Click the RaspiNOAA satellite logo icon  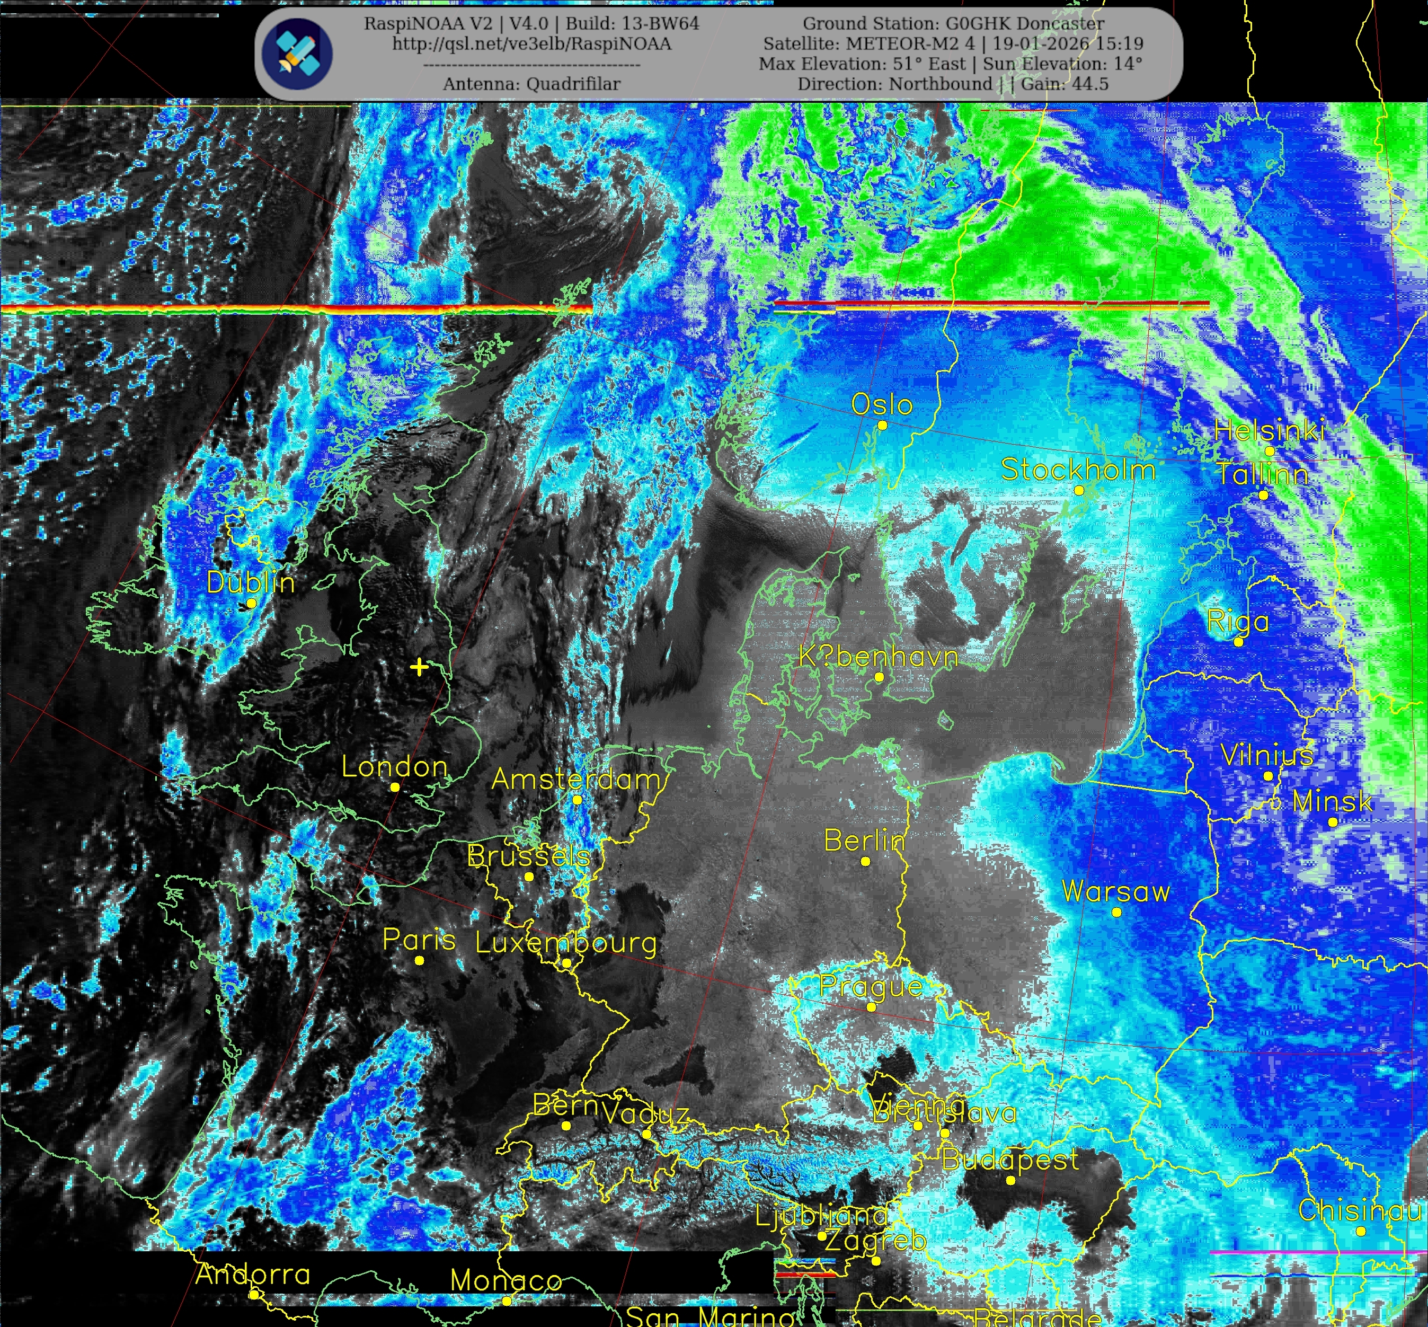pyautogui.click(x=297, y=53)
